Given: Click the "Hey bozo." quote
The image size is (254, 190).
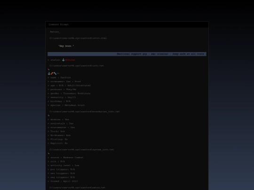Looking at the screenshot, I should coord(66,46).
